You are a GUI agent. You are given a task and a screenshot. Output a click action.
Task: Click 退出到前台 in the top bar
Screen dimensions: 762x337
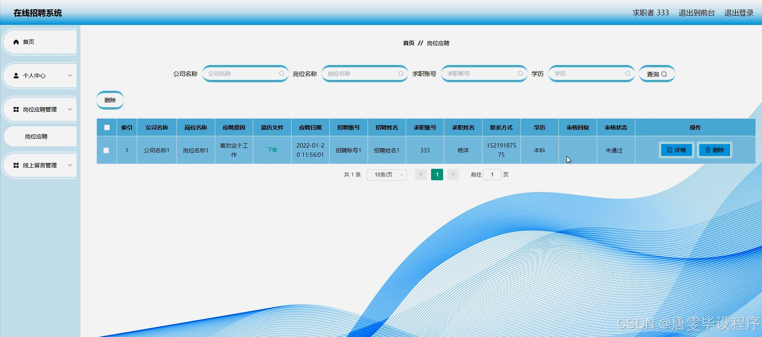tap(697, 13)
